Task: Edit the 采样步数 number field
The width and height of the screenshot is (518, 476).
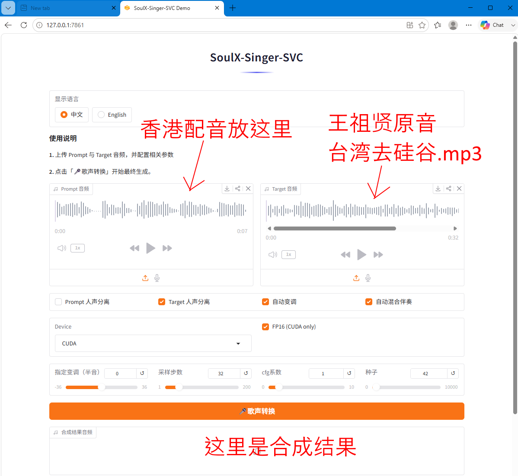Action: 224,374
